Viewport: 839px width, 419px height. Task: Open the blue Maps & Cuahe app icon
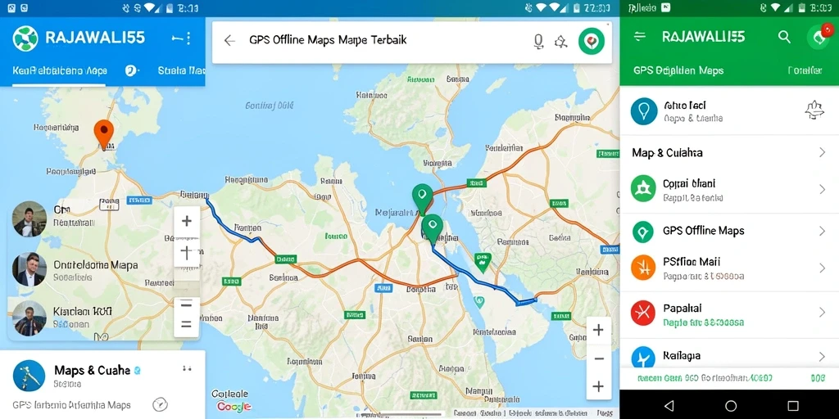pos(29,376)
